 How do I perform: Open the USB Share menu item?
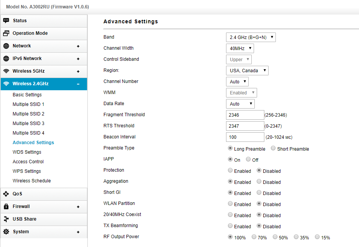coord(44,219)
